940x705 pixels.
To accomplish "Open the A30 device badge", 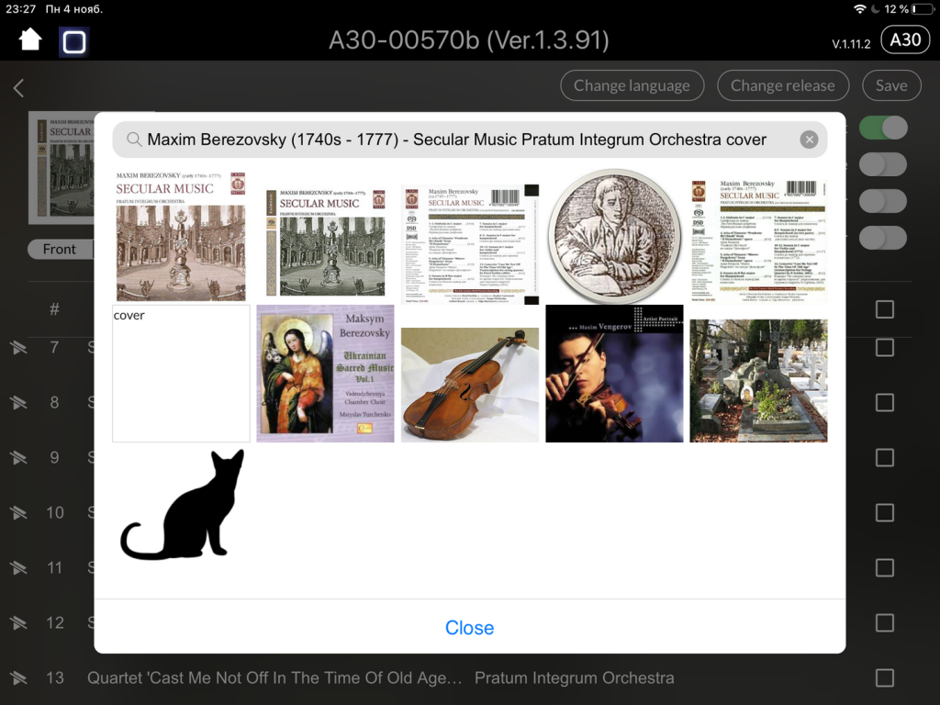I will (905, 40).
